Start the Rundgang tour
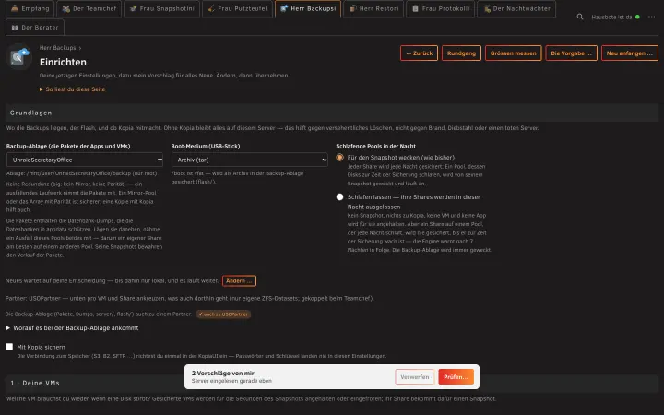664x415 pixels. (461, 53)
